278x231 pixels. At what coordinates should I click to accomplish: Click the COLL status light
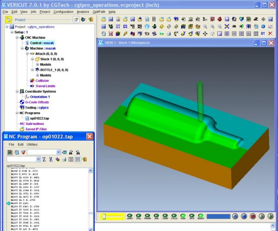pyautogui.click(x=139, y=217)
